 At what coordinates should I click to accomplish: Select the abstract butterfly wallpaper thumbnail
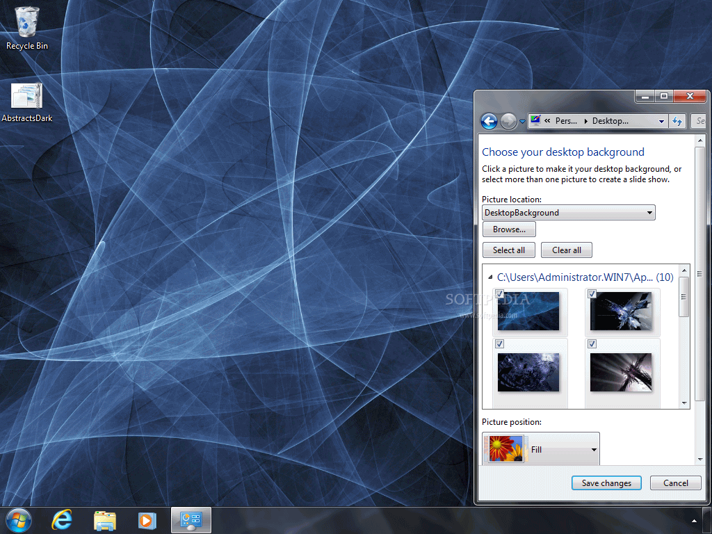(621, 311)
